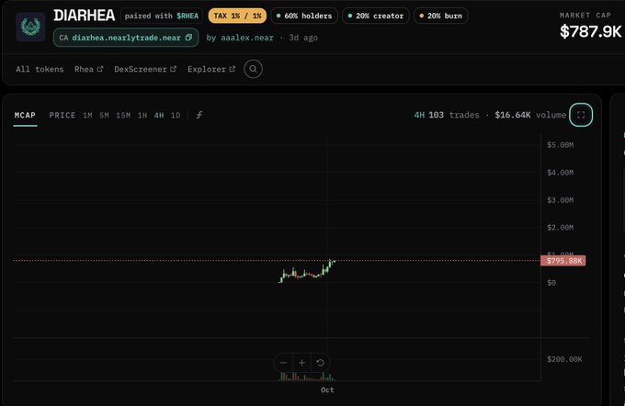
Task: Click the $16.64K volume text
Action: pos(530,115)
